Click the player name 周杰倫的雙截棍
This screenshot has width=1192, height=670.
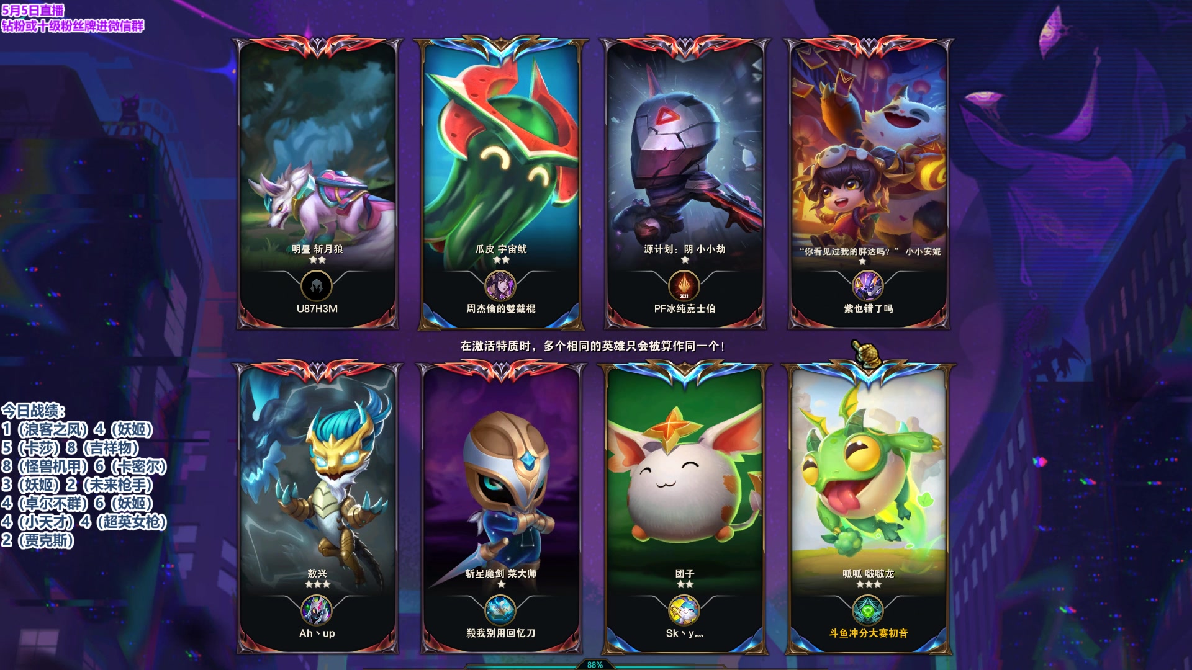point(501,309)
